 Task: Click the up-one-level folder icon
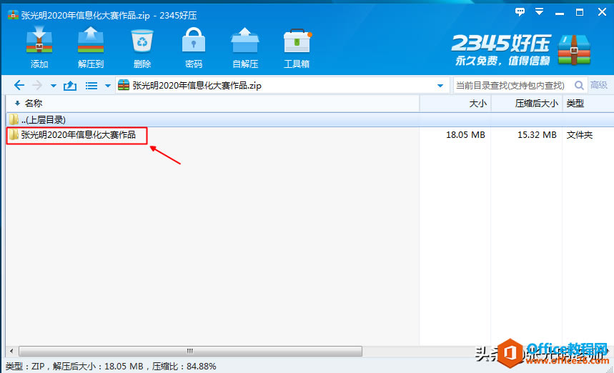(x=70, y=85)
